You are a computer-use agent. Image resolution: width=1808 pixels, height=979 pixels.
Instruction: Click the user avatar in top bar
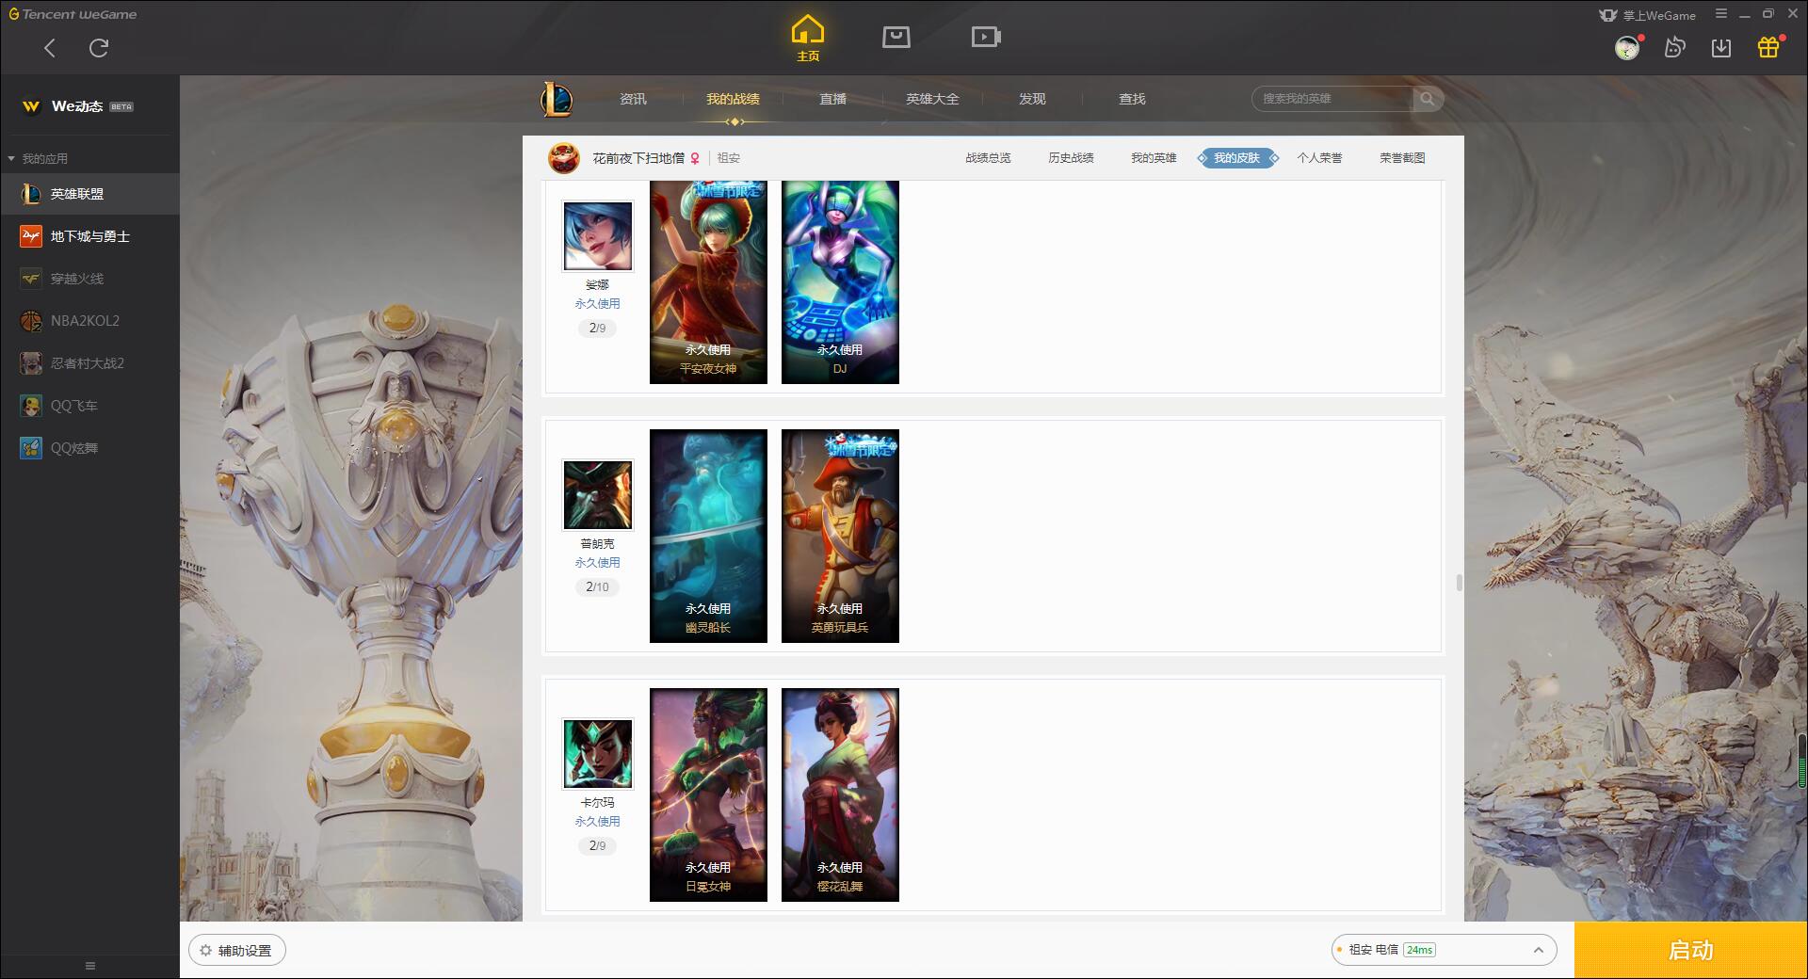(x=1627, y=47)
